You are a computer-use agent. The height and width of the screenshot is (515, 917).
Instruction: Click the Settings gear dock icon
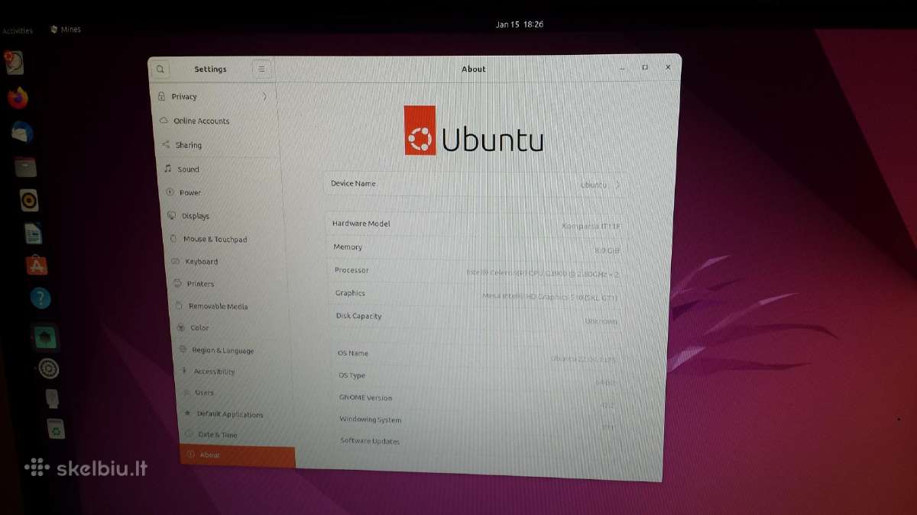49,369
